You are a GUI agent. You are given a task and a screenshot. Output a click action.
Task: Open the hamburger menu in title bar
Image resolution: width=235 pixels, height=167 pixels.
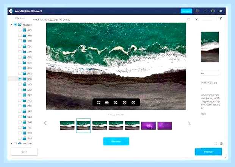tap(197, 11)
